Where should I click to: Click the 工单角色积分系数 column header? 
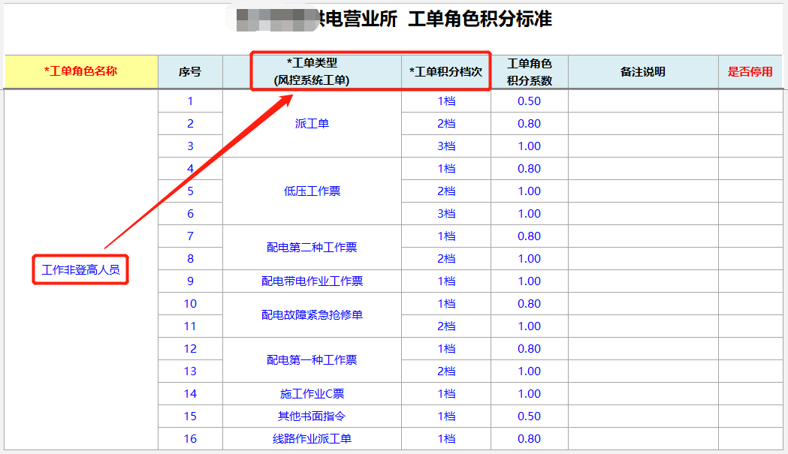pos(529,72)
